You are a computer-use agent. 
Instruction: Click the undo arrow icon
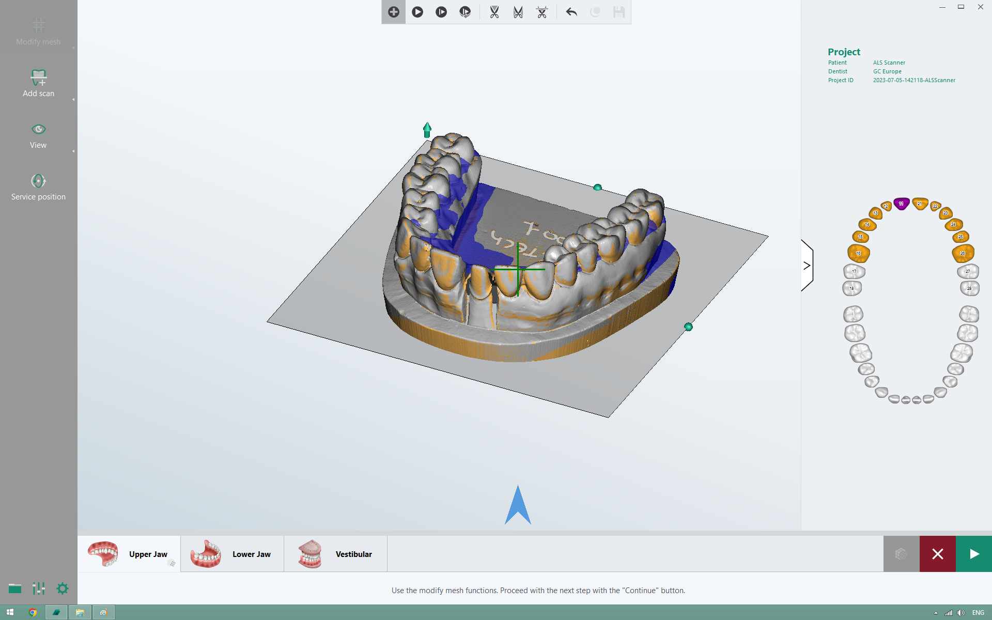[x=571, y=12]
